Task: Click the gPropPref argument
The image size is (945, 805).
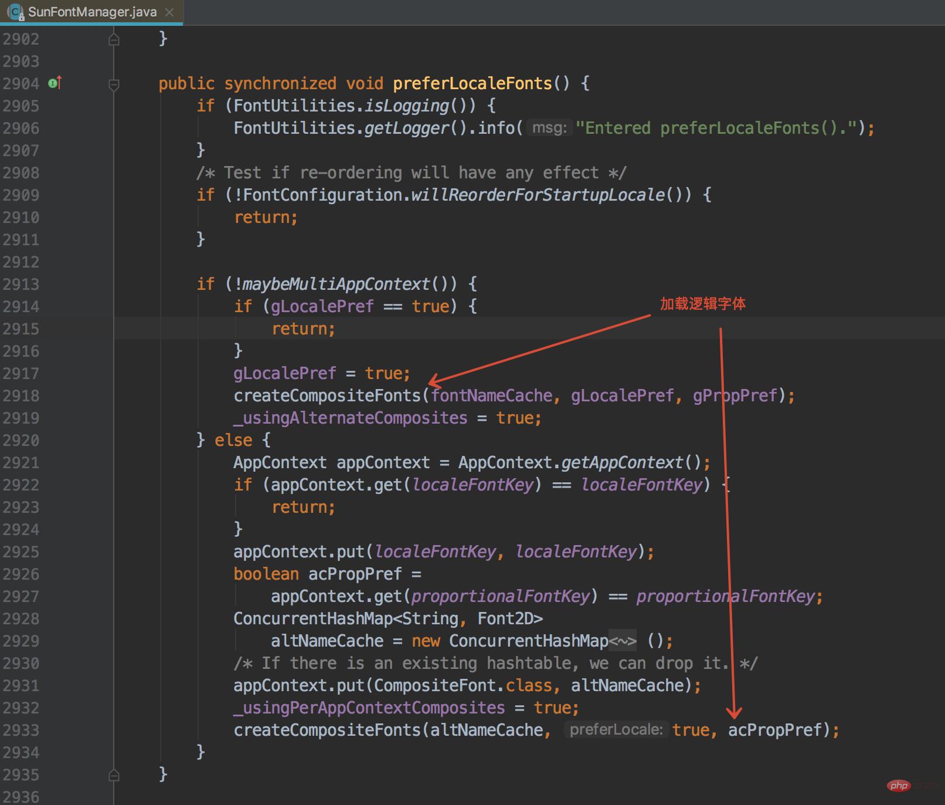Action: coord(735,395)
